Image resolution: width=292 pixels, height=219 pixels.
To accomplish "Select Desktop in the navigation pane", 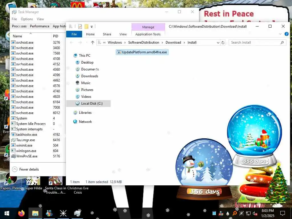I will (87, 62).
